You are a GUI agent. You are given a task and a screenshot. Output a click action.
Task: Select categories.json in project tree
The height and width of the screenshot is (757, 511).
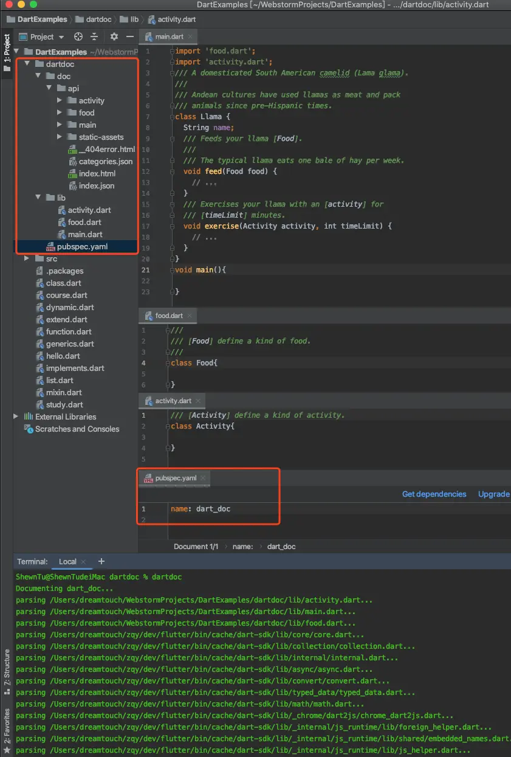(x=100, y=162)
